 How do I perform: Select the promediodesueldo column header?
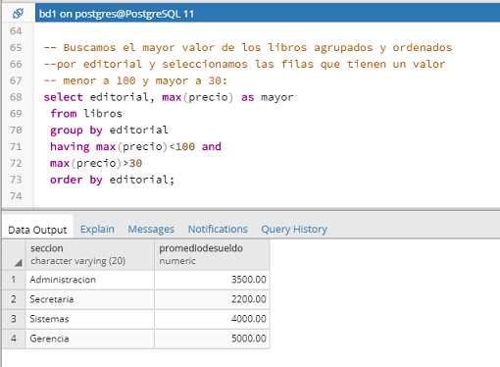tap(212, 255)
